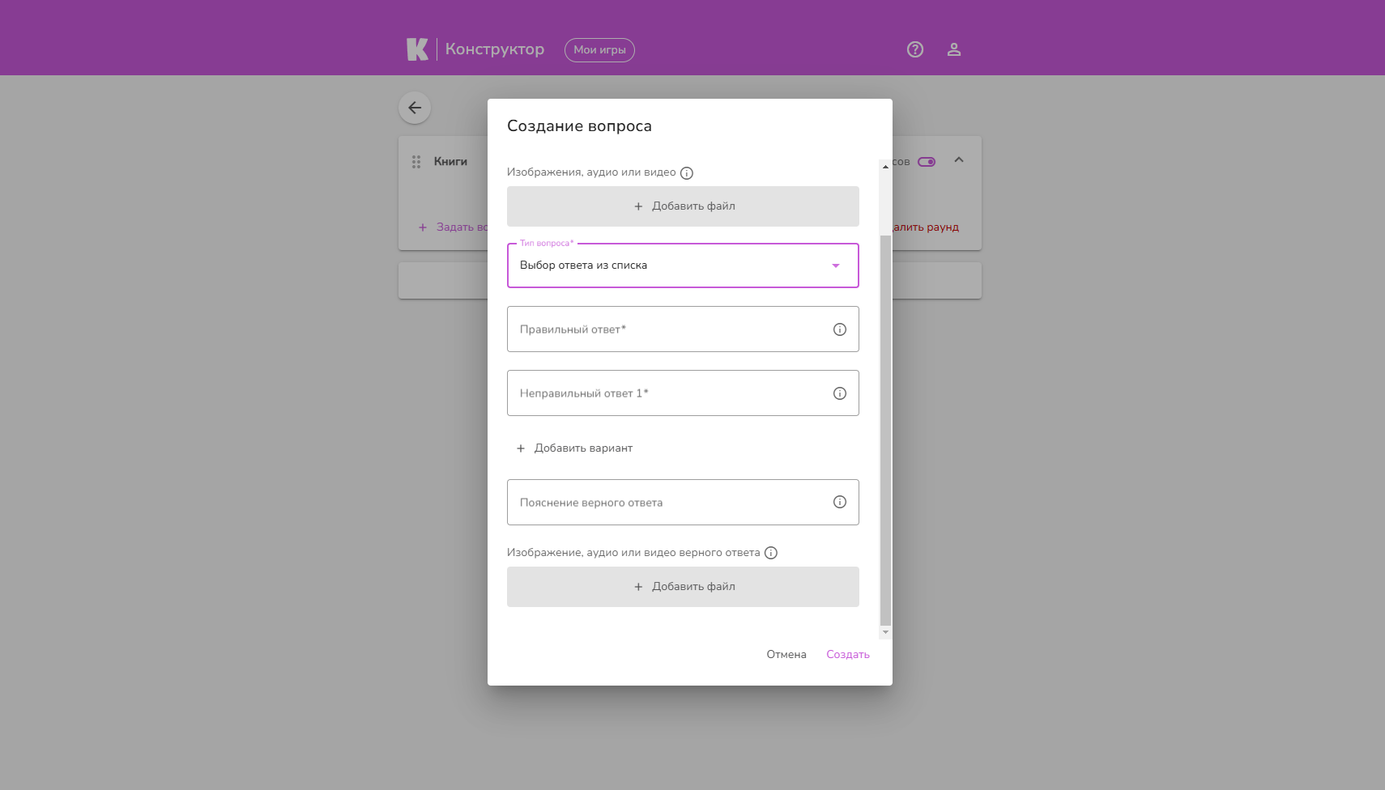The height and width of the screenshot is (790, 1385).
Task: Open the user profile icon
Action: [954, 49]
